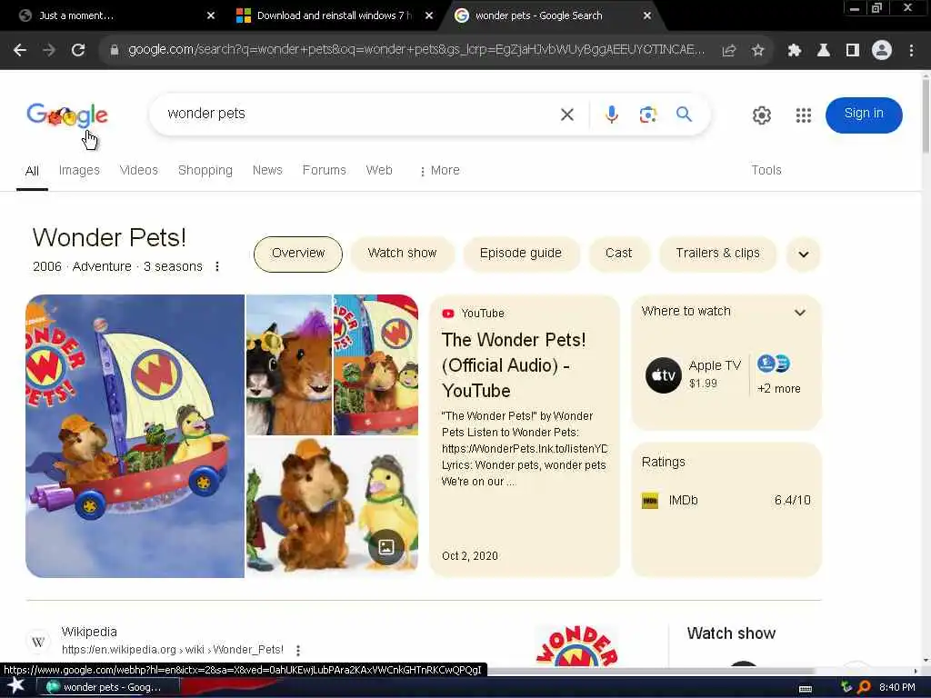Clear the search box with X
931x698 pixels.
click(567, 115)
